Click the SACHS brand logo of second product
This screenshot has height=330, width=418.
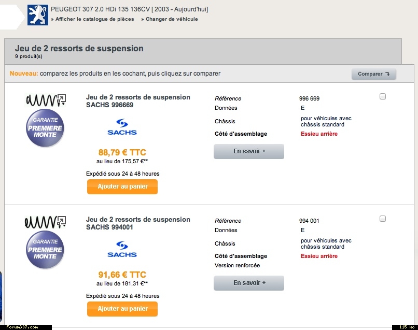[122, 249]
